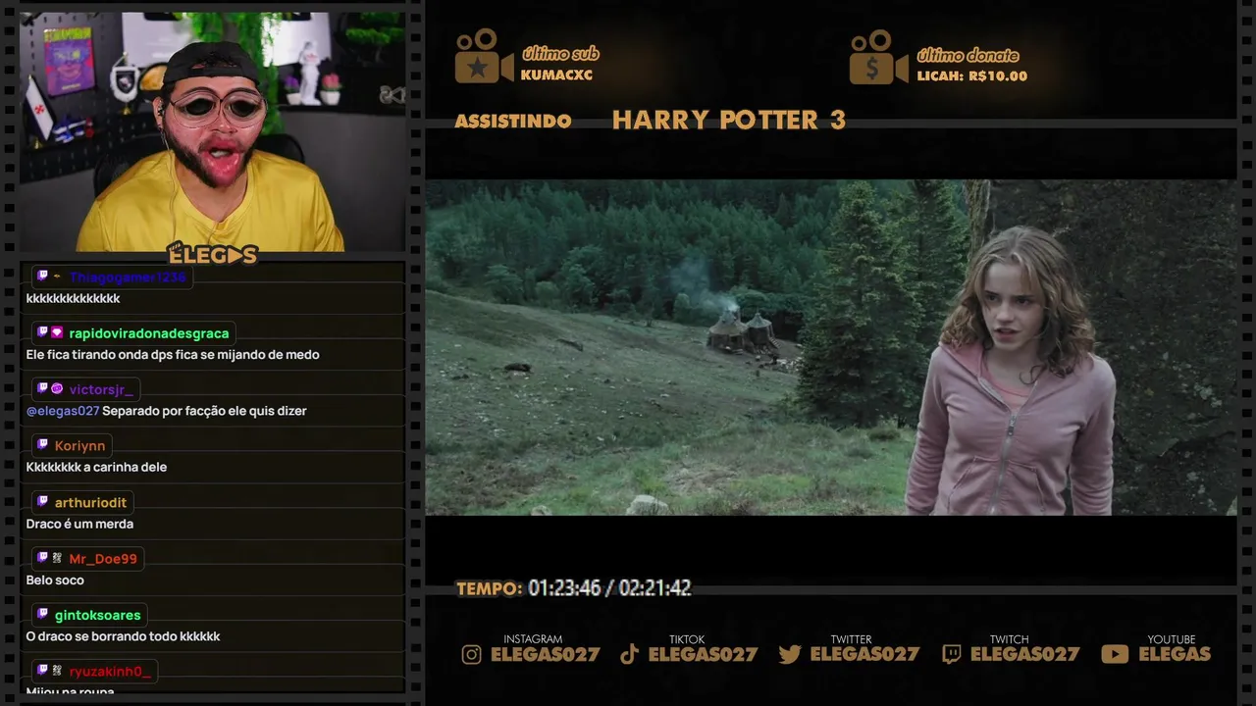This screenshot has height=706, width=1256.
Task: Click the YouTube play logo icon
Action: pyautogui.click(x=1115, y=655)
